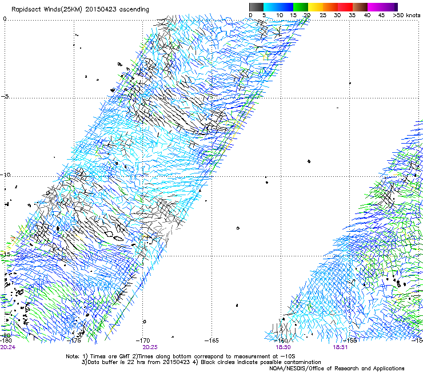Click the -10 latitude axis label
The height and width of the screenshot is (372, 423).
click(x=5, y=175)
